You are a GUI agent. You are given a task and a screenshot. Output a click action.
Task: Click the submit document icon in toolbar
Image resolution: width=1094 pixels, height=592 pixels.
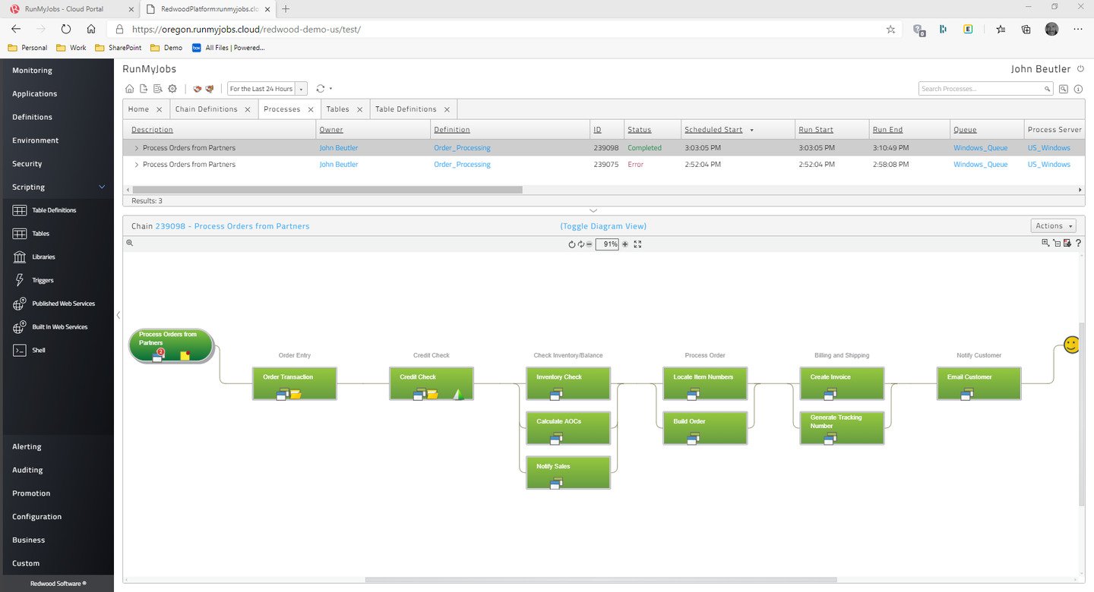click(143, 89)
